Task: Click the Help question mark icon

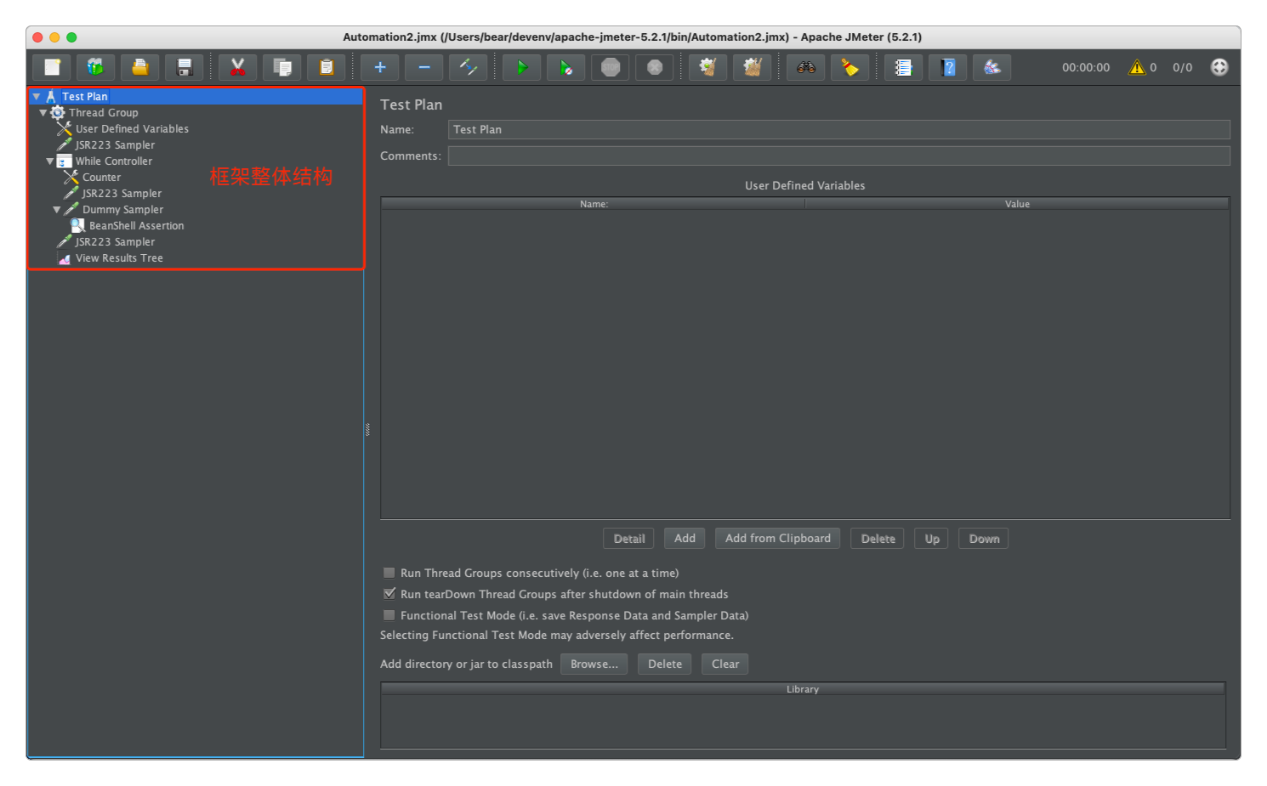Action: tap(947, 67)
